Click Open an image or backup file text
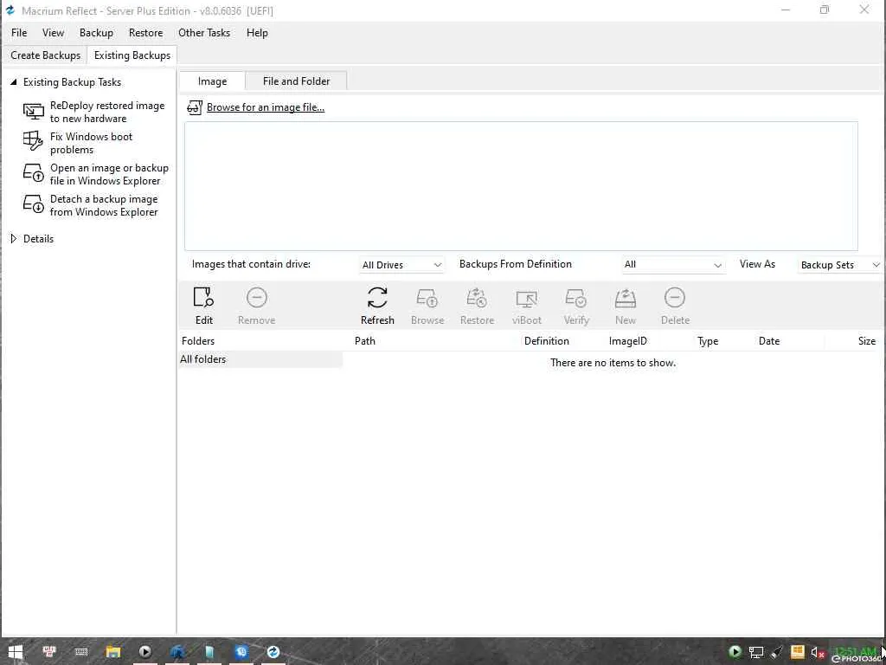 [109, 174]
